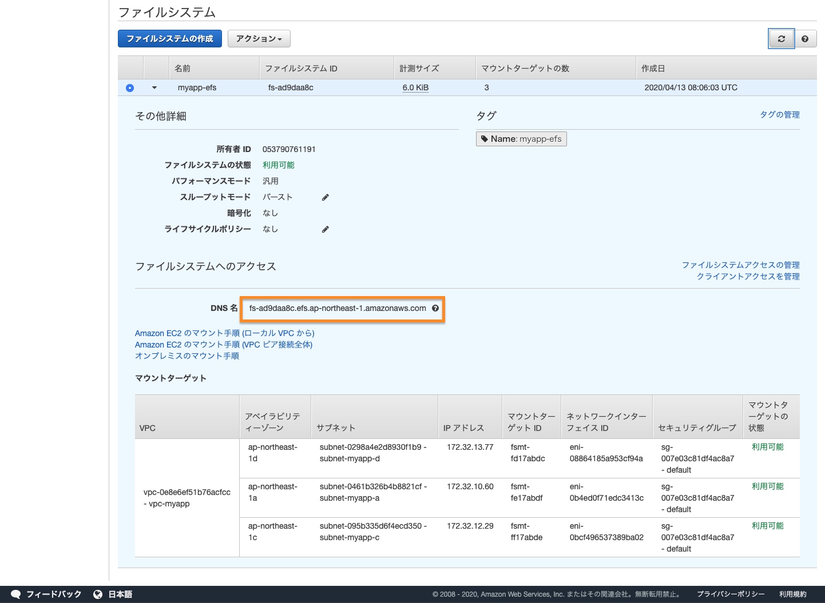
Task: Click the globe language icon
Action: [98, 594]
